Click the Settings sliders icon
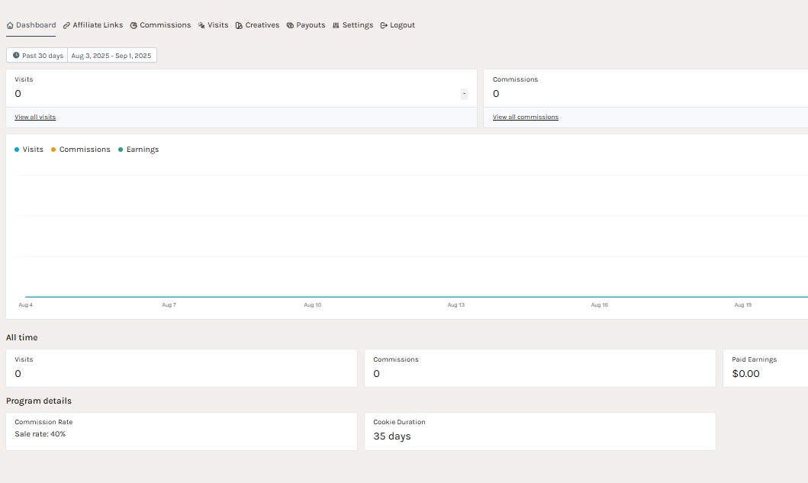Viewport: 808px width, 483px height. click(336, 25)
